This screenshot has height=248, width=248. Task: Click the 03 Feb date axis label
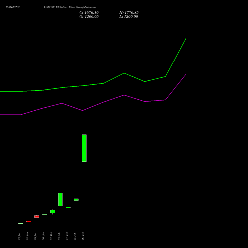[59, 236]
